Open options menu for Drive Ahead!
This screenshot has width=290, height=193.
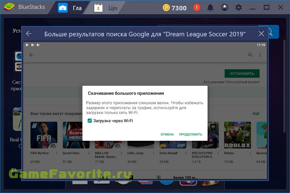[x=186, y=153]
